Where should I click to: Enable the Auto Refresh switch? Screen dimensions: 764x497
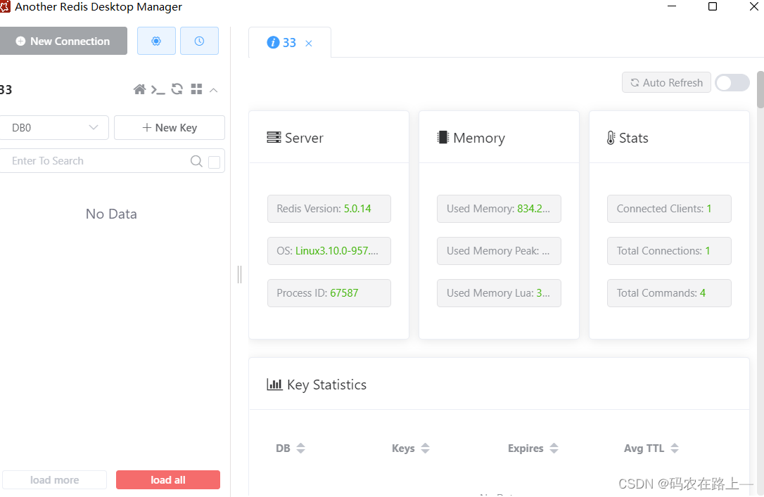pos(732,83)
